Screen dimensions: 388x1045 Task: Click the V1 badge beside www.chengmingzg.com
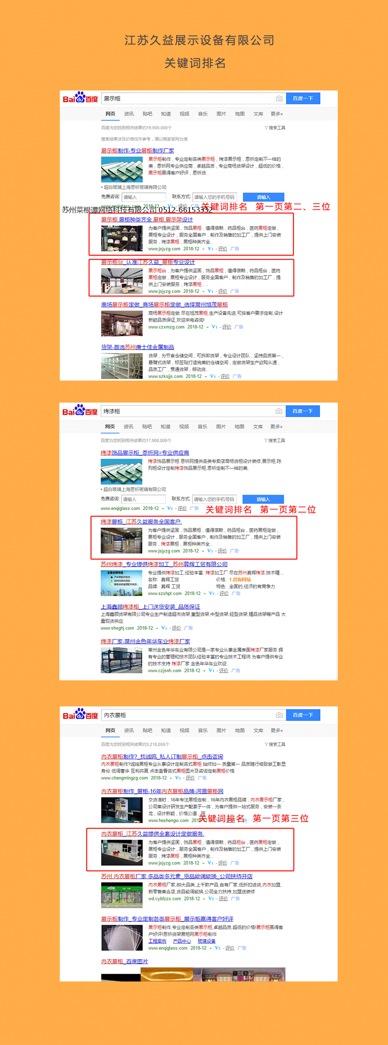click(x=178, y=778)
